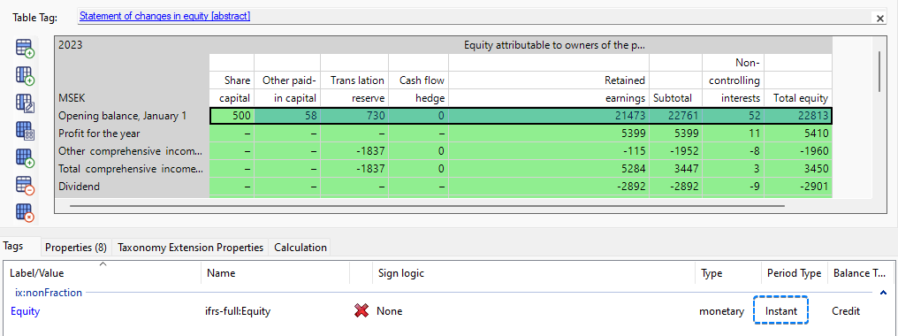The height and width of the screenshot is (336, 898).
Task: Click the Other comprehensive income row label
Action: pyautogui.click(x=131, y=151)
